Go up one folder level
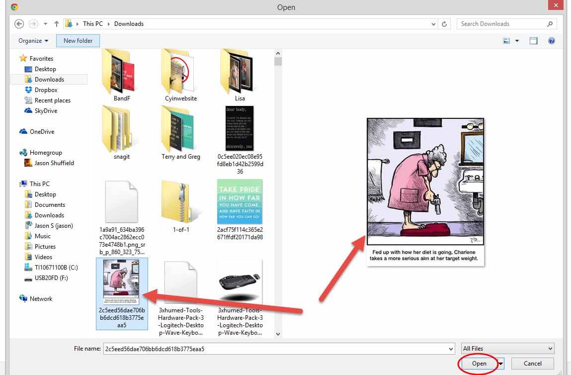The height and width of the screenshot is (375, 571). (x=57, y=24)
